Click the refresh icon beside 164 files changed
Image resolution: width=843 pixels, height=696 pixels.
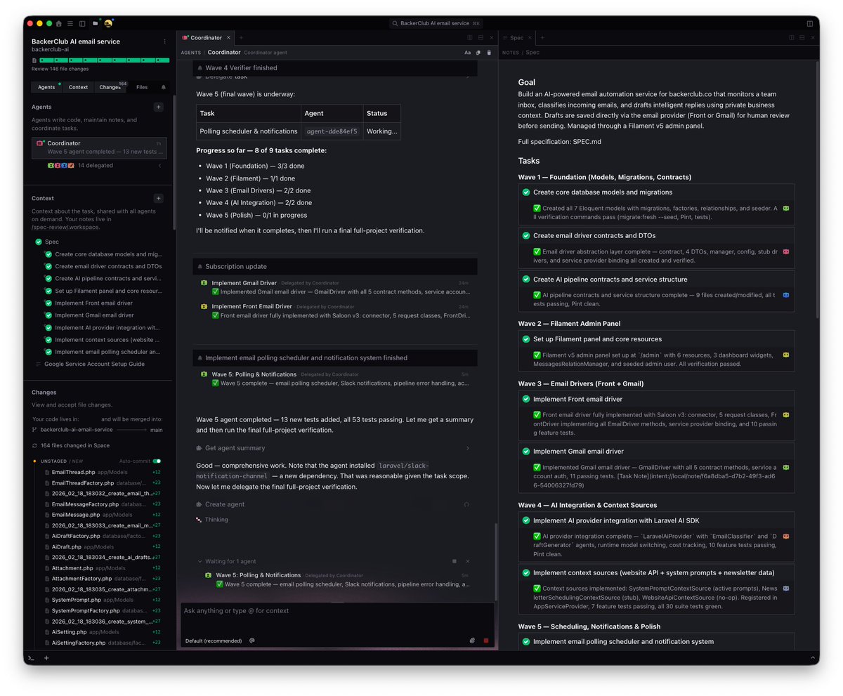pos(34,445)
